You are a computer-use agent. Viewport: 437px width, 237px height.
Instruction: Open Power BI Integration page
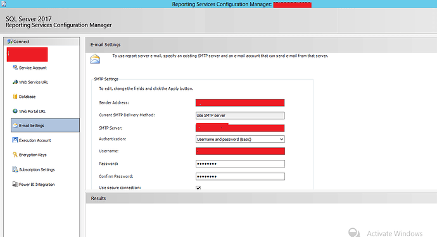(x=37, y=184)
